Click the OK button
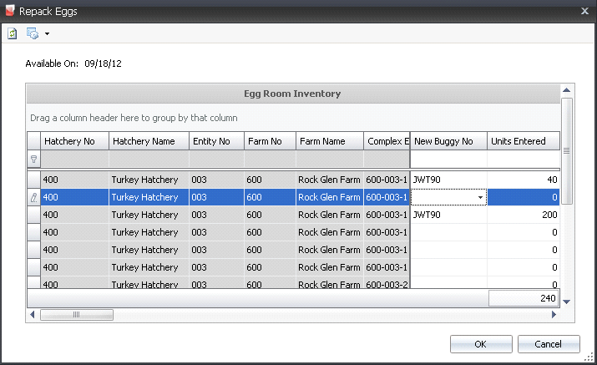The width and height of the screenshot is (597, 365). click(481, 344)
